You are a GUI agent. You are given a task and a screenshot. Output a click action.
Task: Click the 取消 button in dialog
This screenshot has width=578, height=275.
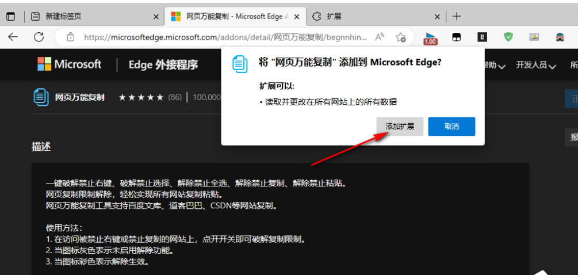click(x=451, y=127)
